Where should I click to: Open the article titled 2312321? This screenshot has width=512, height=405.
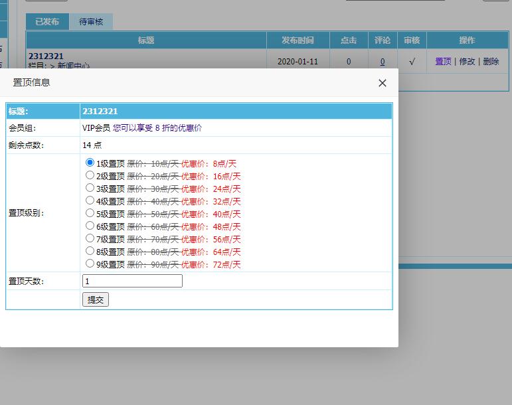46,56
